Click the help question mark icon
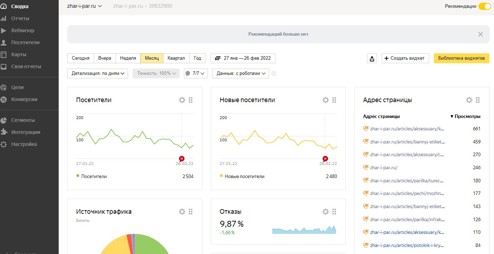The height and width of the screenshot is (254, 494). point(274,74)
